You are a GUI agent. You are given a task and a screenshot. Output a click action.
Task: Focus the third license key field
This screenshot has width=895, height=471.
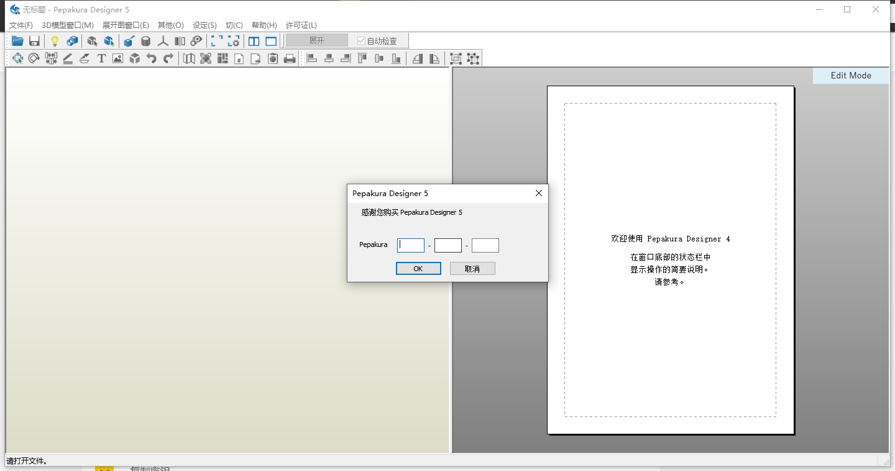(485, 245)
